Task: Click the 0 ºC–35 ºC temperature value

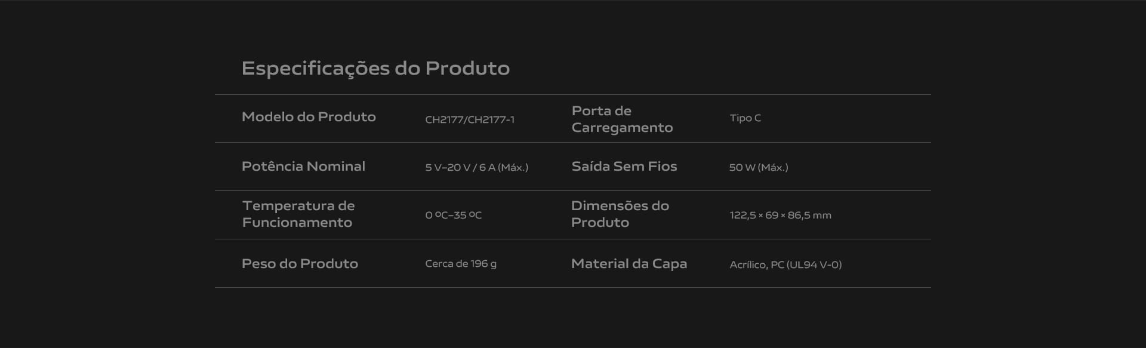Action: 453,215
